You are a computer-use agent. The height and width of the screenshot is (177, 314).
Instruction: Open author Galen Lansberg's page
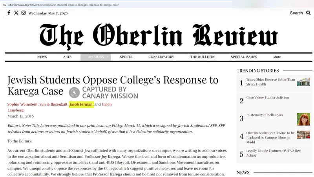click(106, 104)
